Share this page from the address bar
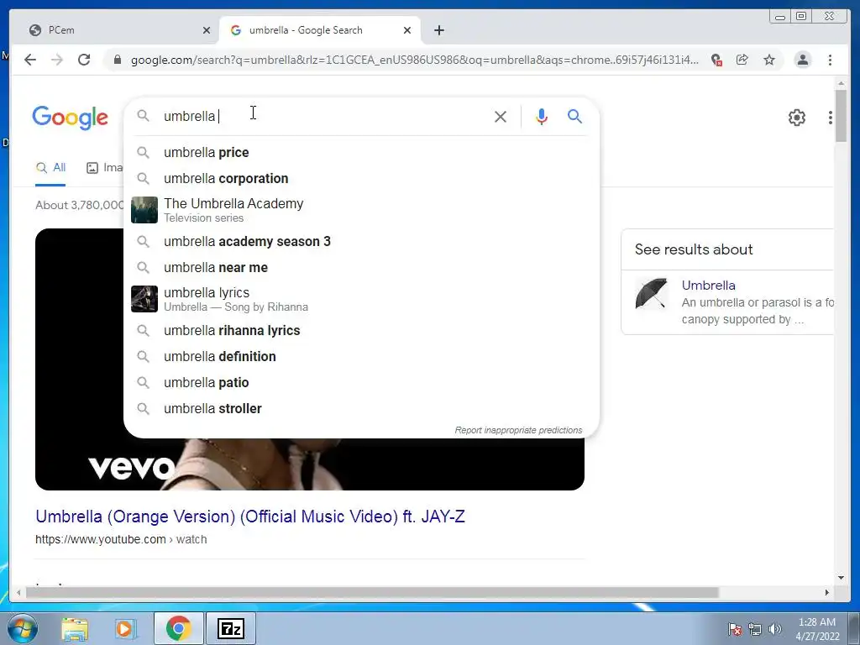Screen dimensions: 860x645 [742, 60]
